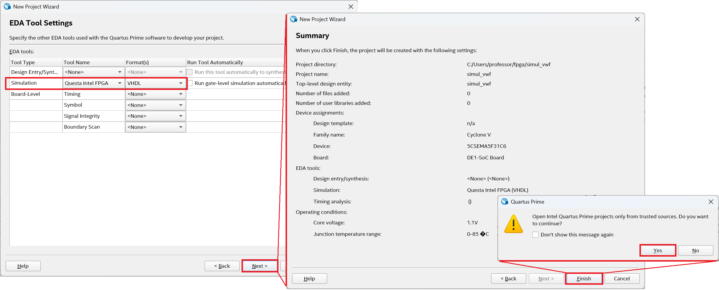Close the Summary wizard window
Viewport: 719px width, 290px height.
(x=637, y=19)
